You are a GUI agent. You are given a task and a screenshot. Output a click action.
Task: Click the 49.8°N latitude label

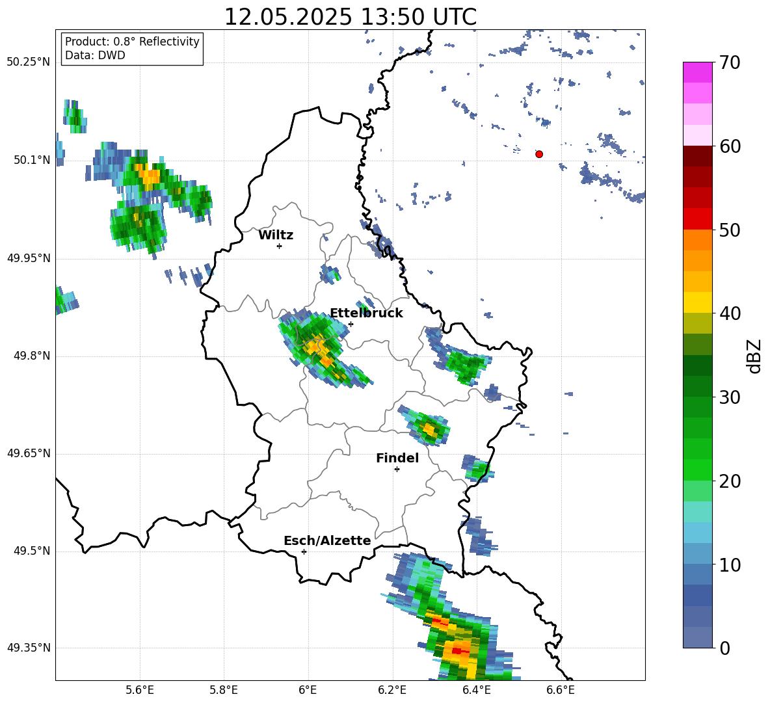click(x=32, y=356)
